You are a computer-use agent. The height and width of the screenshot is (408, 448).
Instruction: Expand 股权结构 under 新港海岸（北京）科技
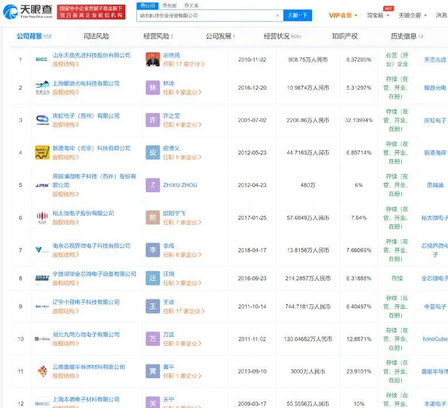pos(66,157)
